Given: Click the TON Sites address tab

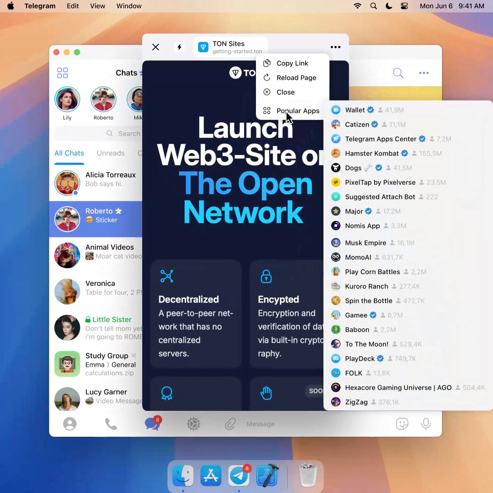Looking at the screenshot, I should click(230, 47).
